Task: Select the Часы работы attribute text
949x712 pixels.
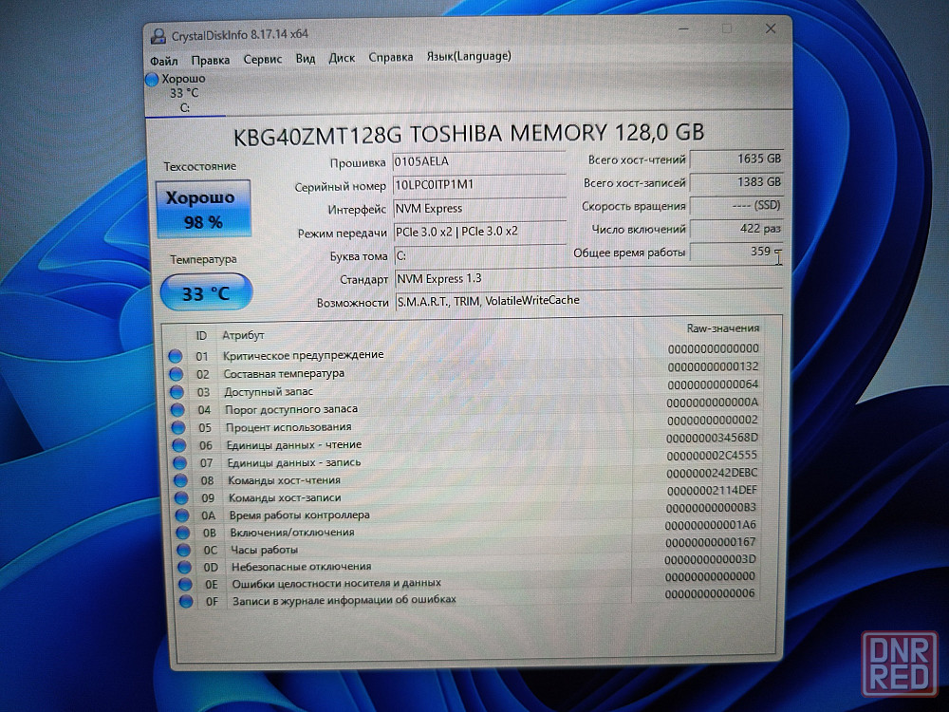Action: pos(265,550)
